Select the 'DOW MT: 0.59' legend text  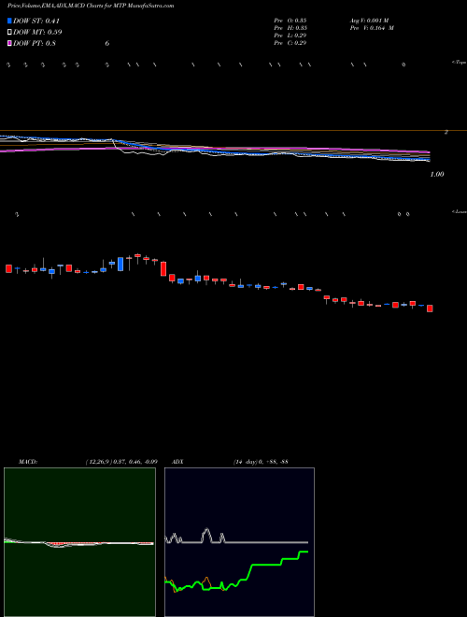37,32
